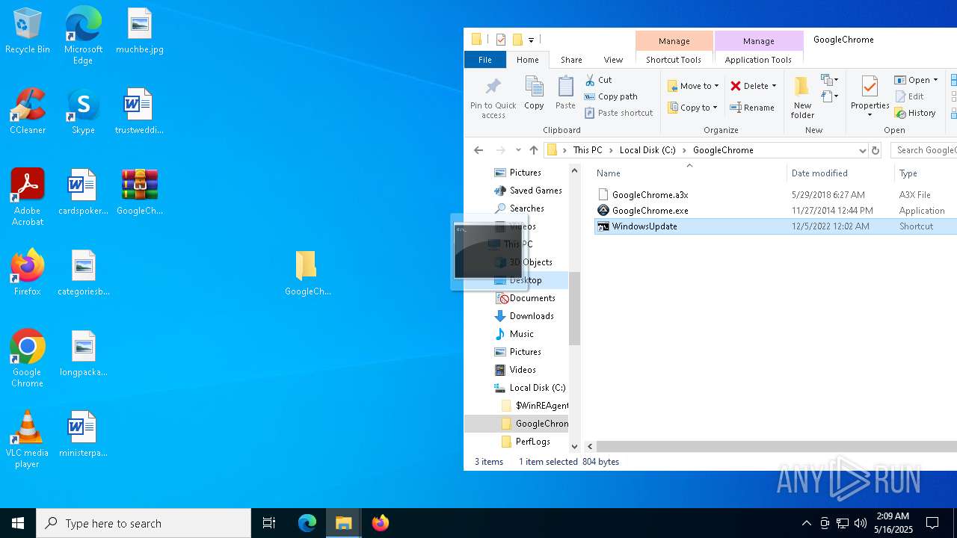Select GoogleChrome.exe application file

650,211
